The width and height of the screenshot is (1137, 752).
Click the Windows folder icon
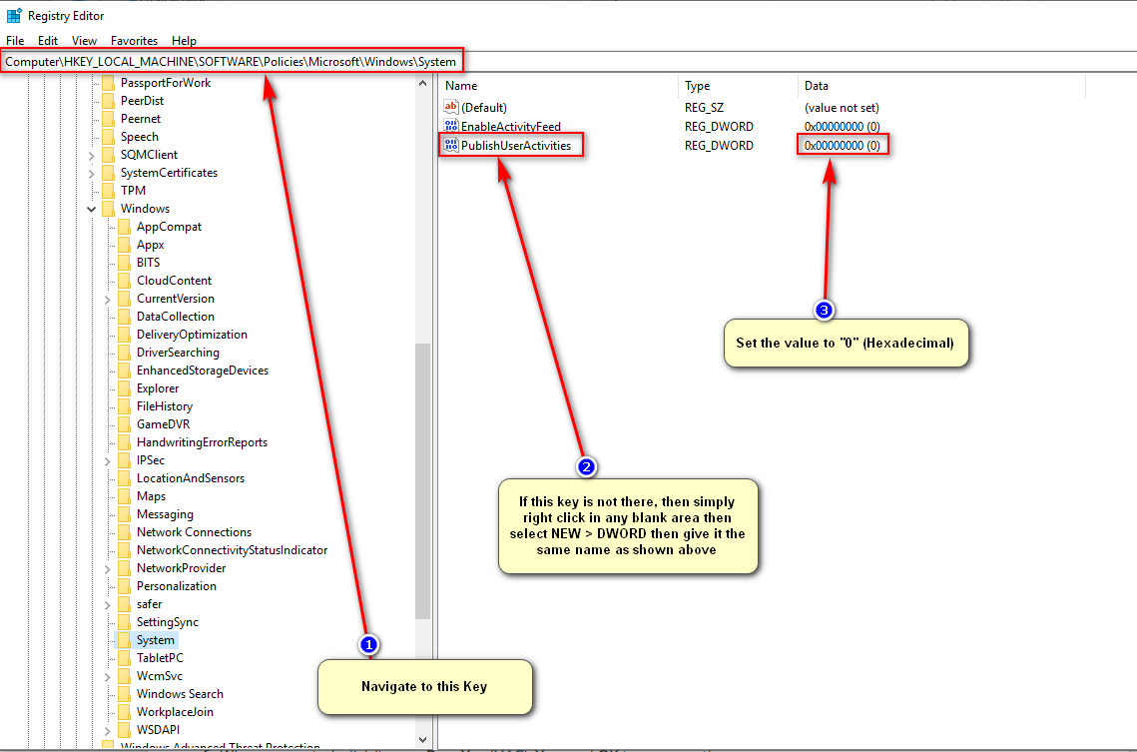tap(108, 209)
